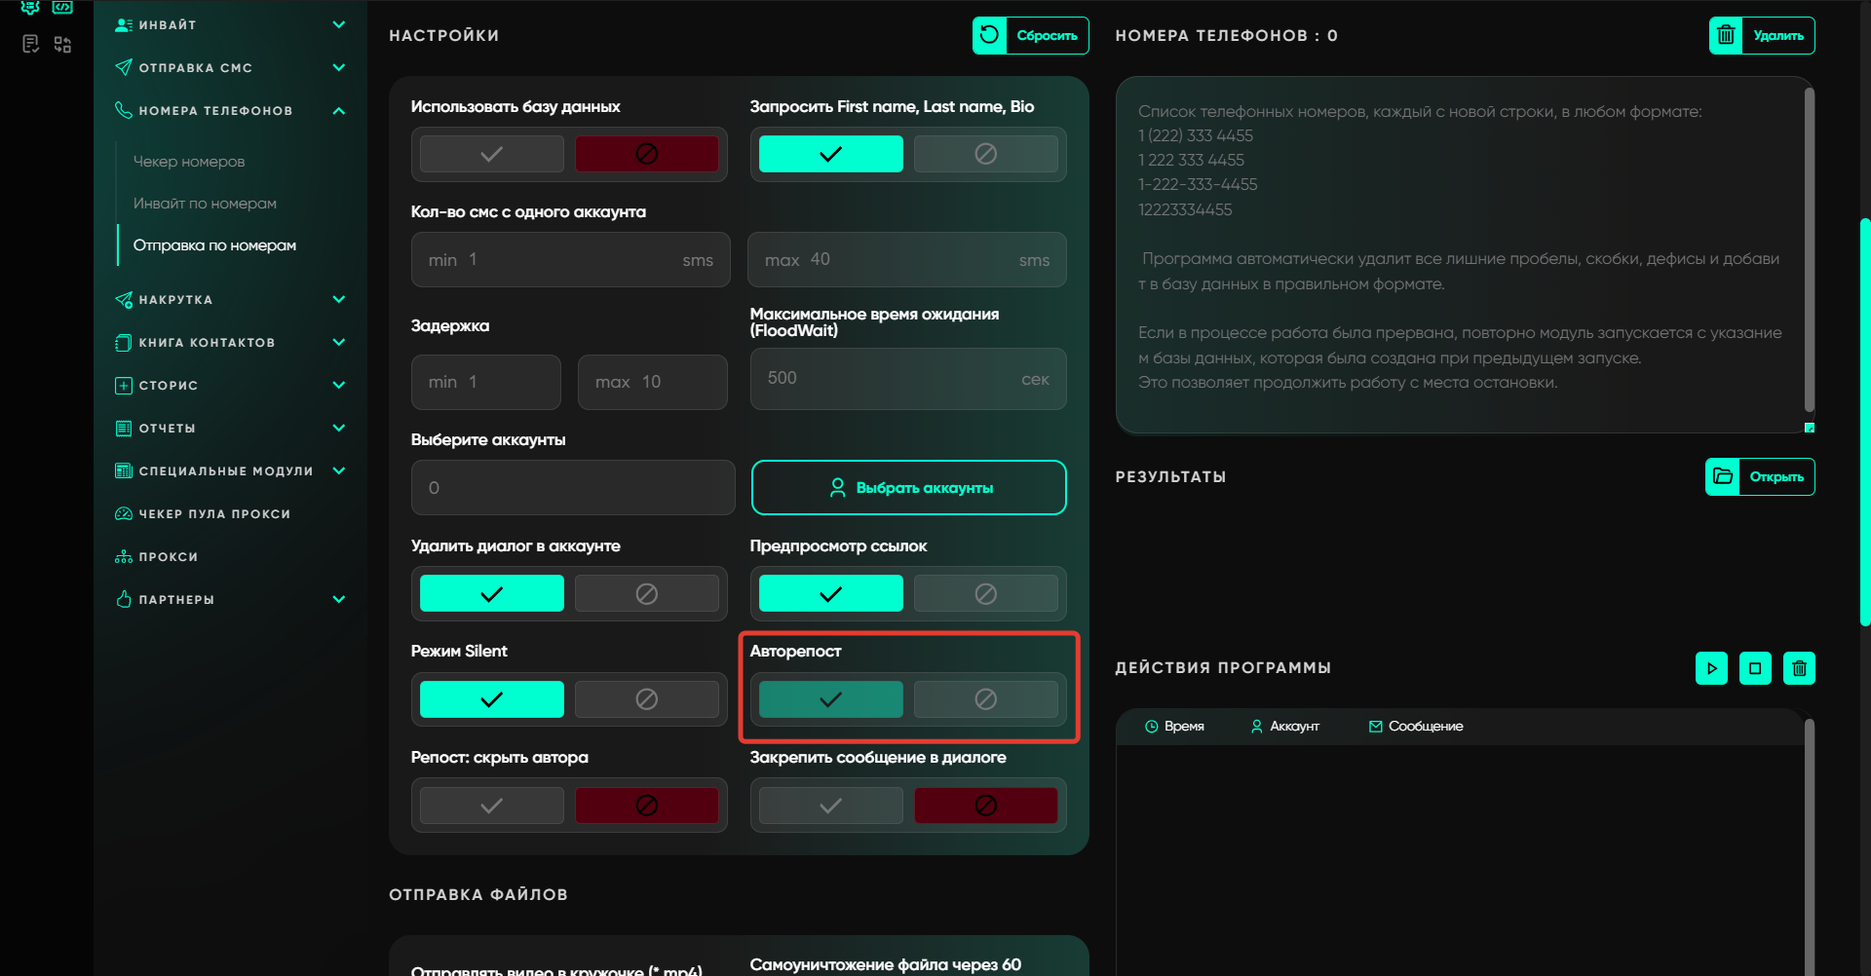Disable Режим Silent with the off toggle
Image resolution: width=1871 pixels, height=976 pixels.
[x=646, y=699]
